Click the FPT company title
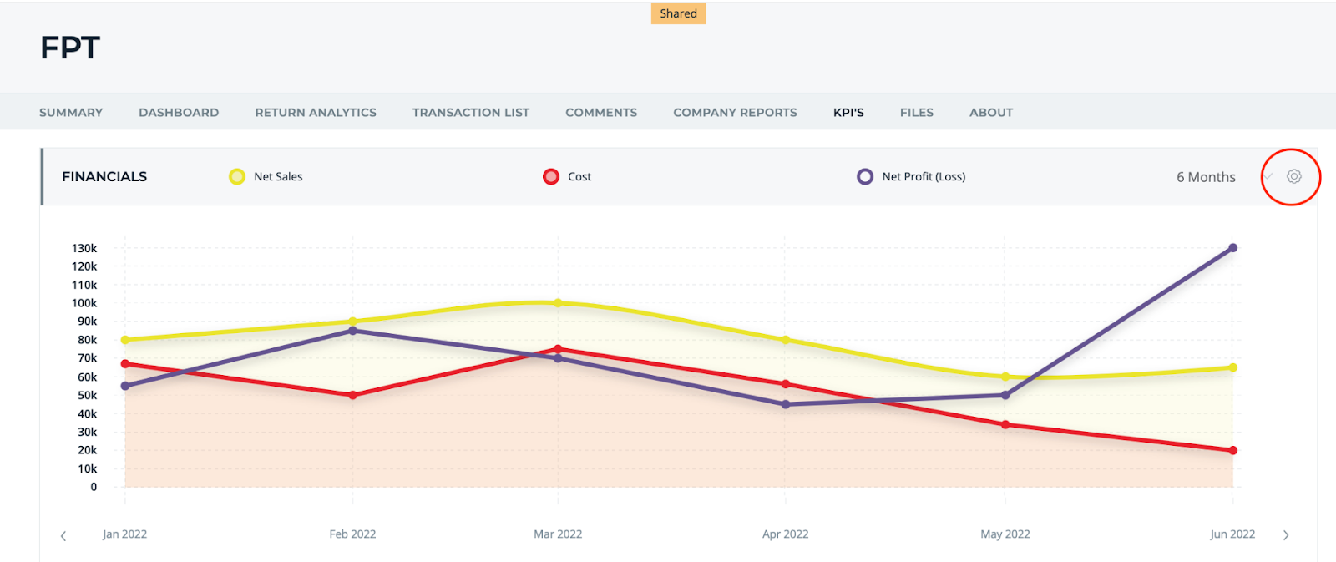Image resolution: width=1336 pixels, height=562 pixels. point(70,48)
